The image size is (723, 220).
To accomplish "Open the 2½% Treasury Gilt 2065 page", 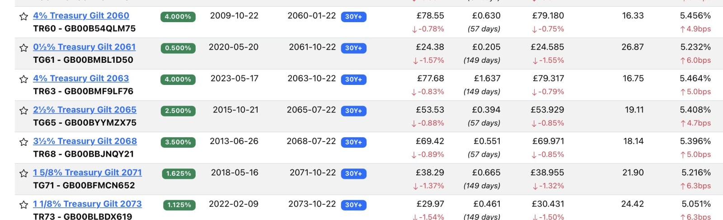I will [85, 110].
